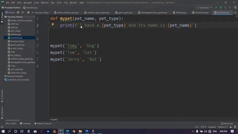This screenshot has width=238, height=134.
Task: Change 4 spaces indent setting
Action: tap(212, 127)
